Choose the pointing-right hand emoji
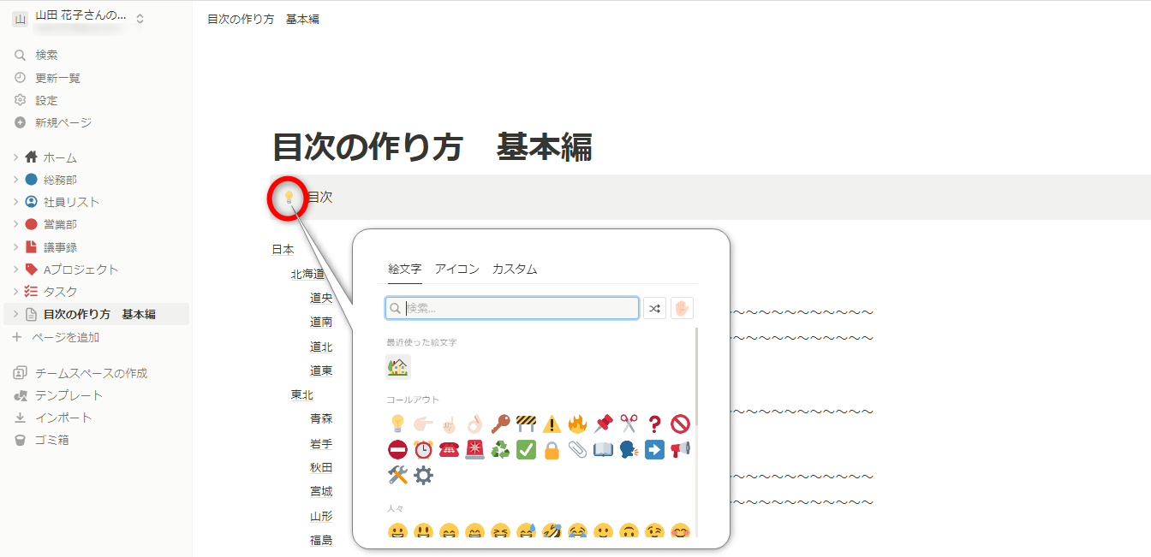The height and width of the screenshot is (557, 1151). coord(423,424)
